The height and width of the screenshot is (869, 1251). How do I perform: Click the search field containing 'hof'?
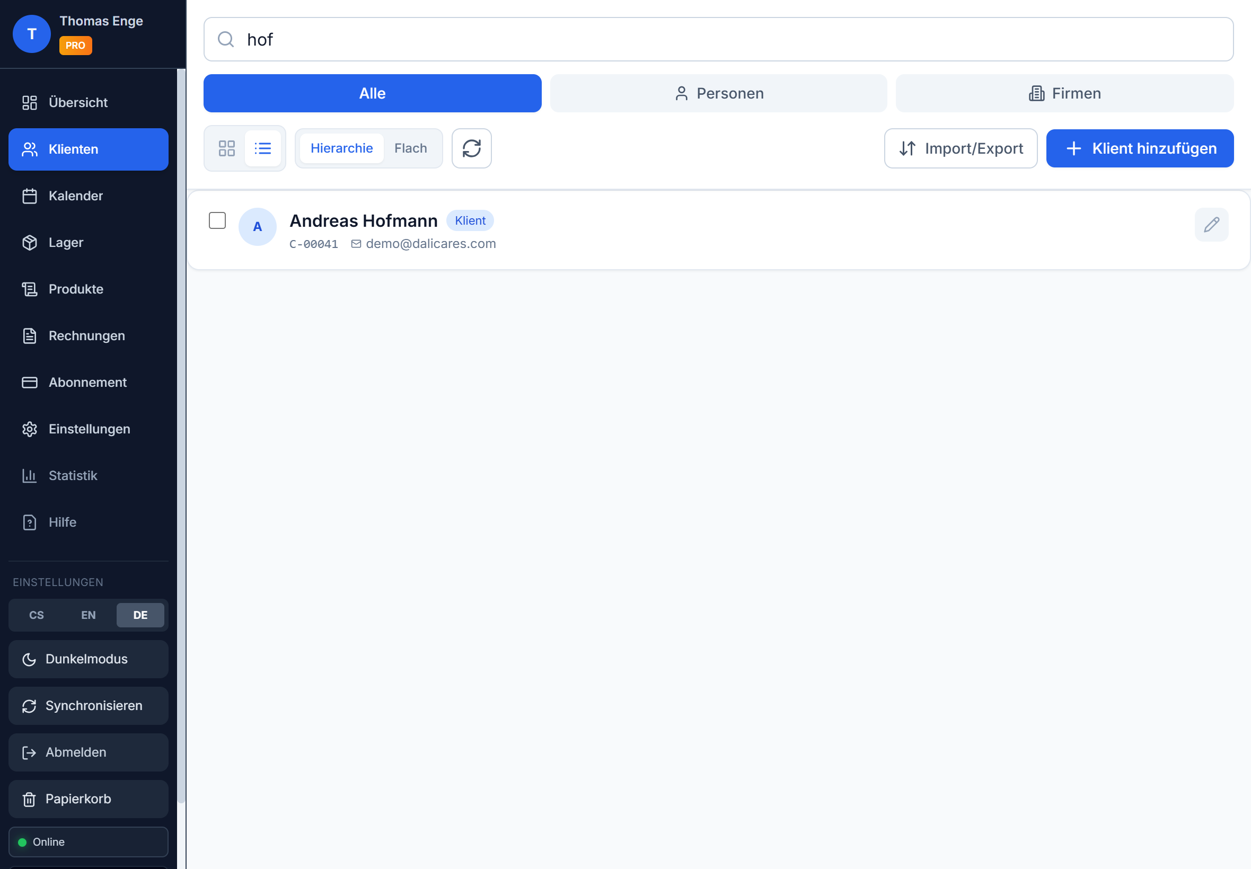tap(718, 39)
